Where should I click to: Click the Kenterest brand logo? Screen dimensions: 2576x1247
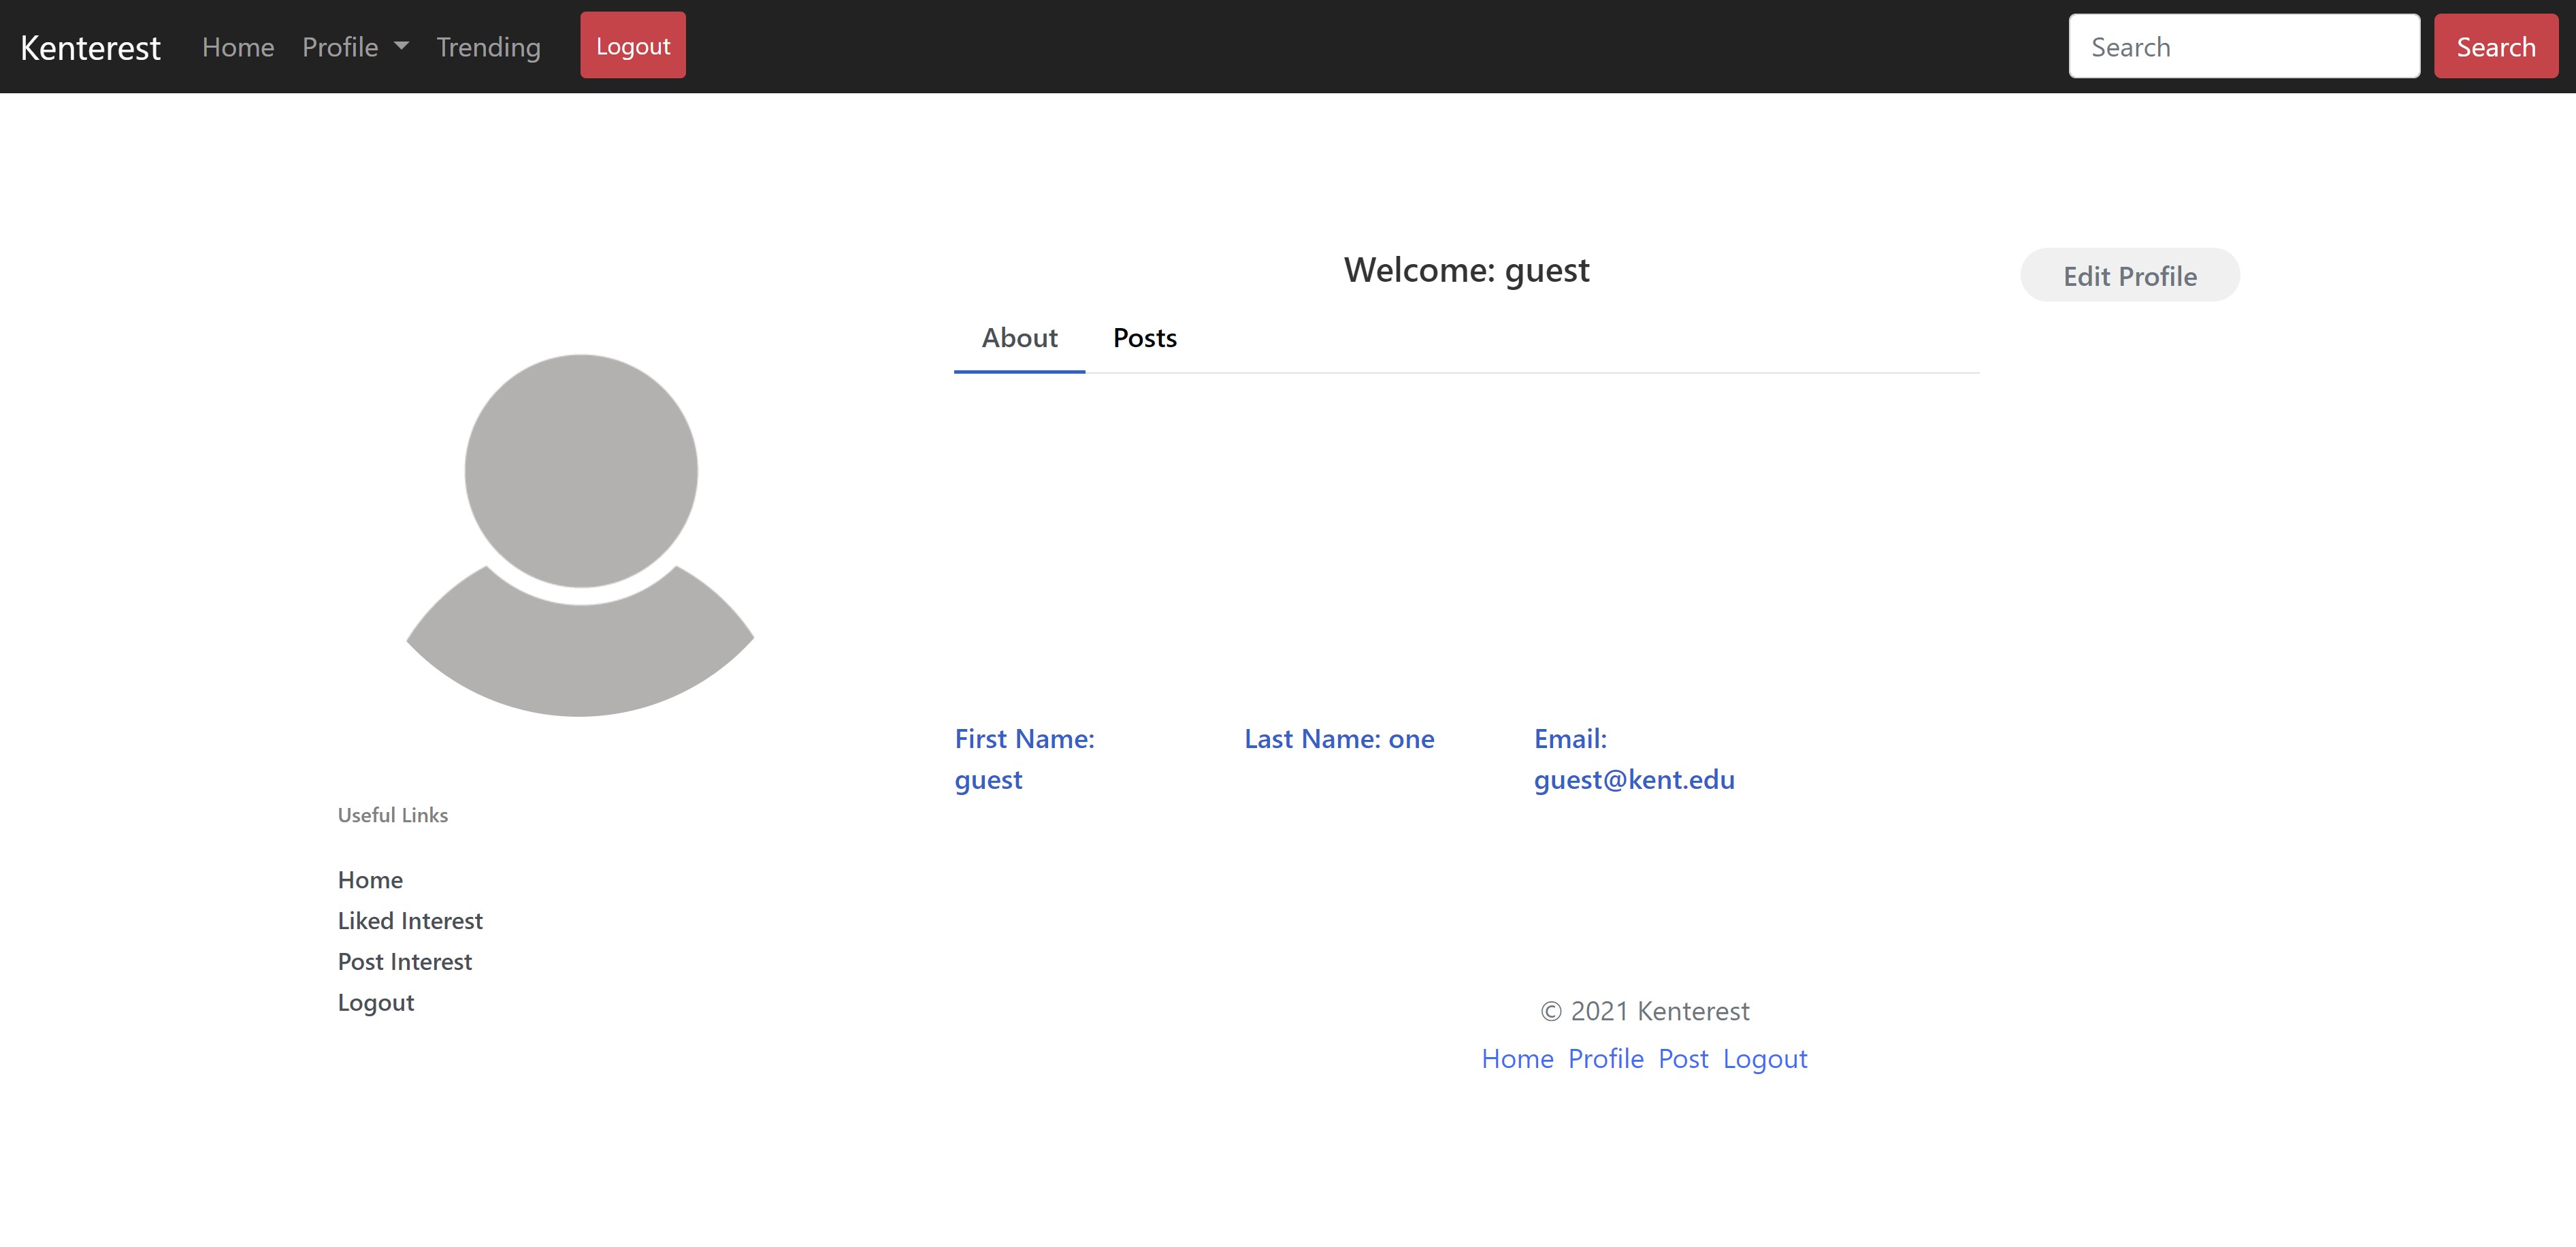pyautogui.click(x=90, y=47)
